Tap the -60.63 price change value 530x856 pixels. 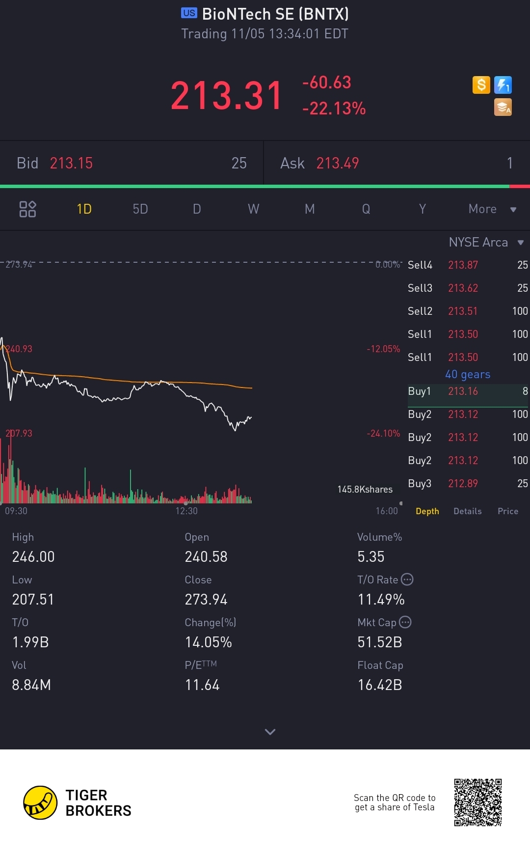coord(327,83)
